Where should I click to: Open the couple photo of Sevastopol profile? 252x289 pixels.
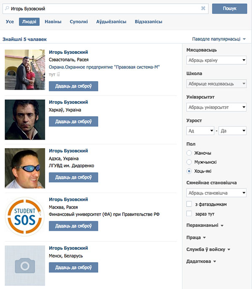pos(25,69)
